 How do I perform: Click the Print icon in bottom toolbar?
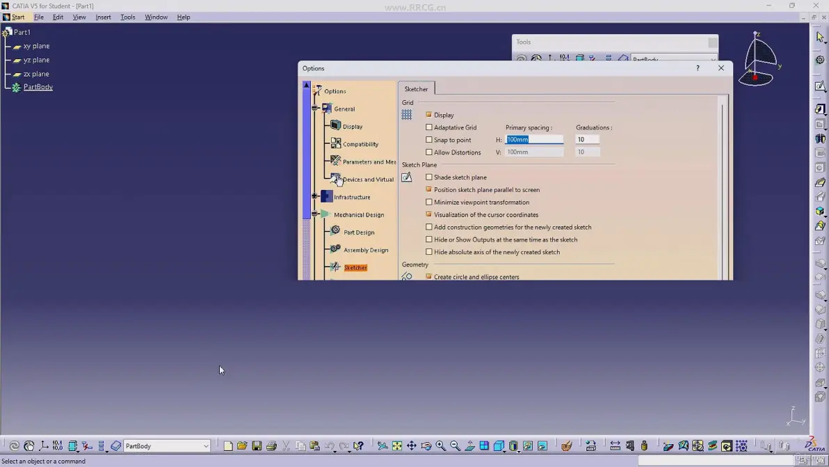point(272,446)
